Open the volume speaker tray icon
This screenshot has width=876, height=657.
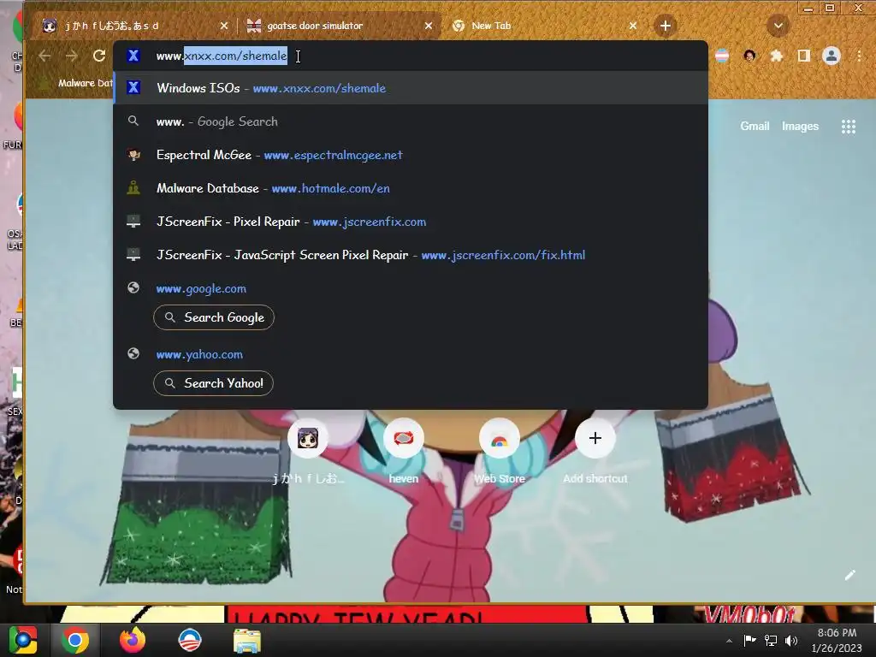[791, 641]
